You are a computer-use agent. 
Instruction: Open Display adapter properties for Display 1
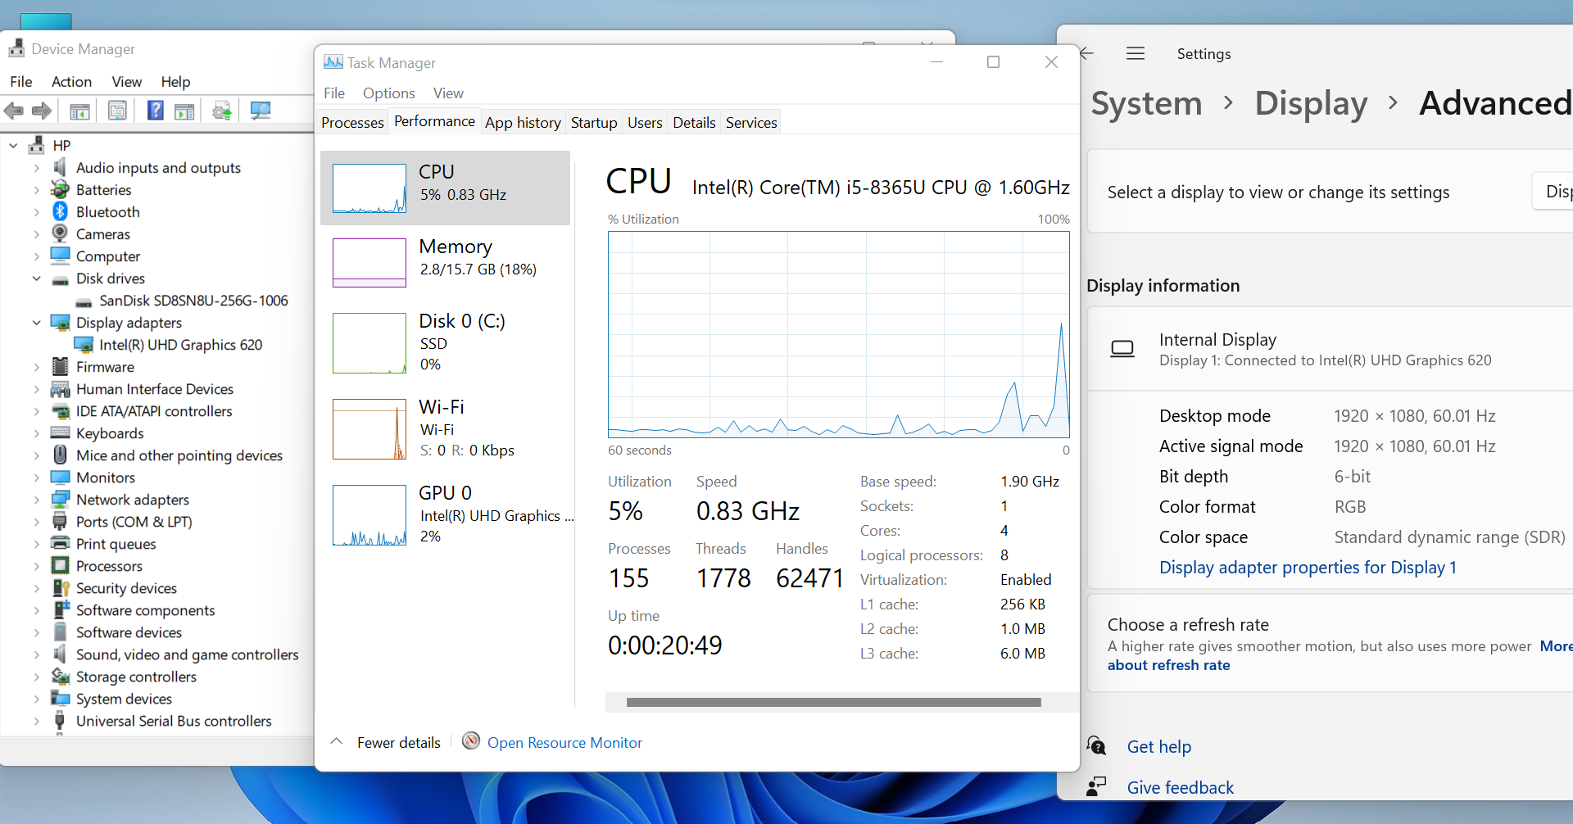point(1308,567)
